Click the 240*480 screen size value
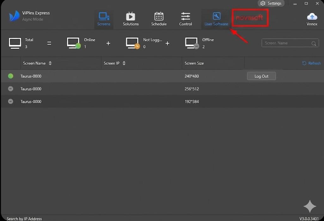 (192, 76)
